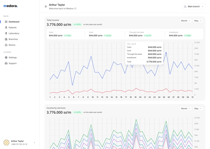Click the Cash amount 944.000 so'm card
210x149 pixels.
56,36
